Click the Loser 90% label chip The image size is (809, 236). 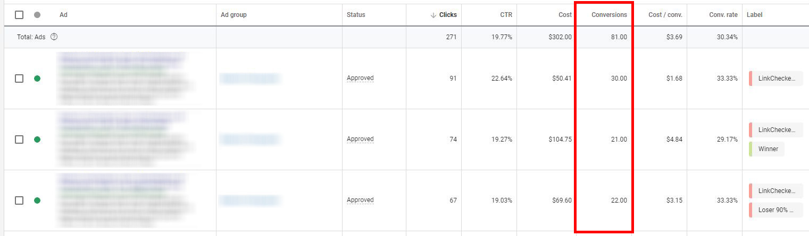pos(775,210)
